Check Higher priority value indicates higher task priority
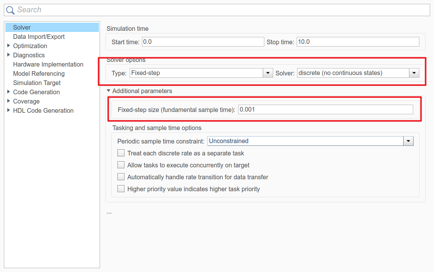 (x=121, y=189)
